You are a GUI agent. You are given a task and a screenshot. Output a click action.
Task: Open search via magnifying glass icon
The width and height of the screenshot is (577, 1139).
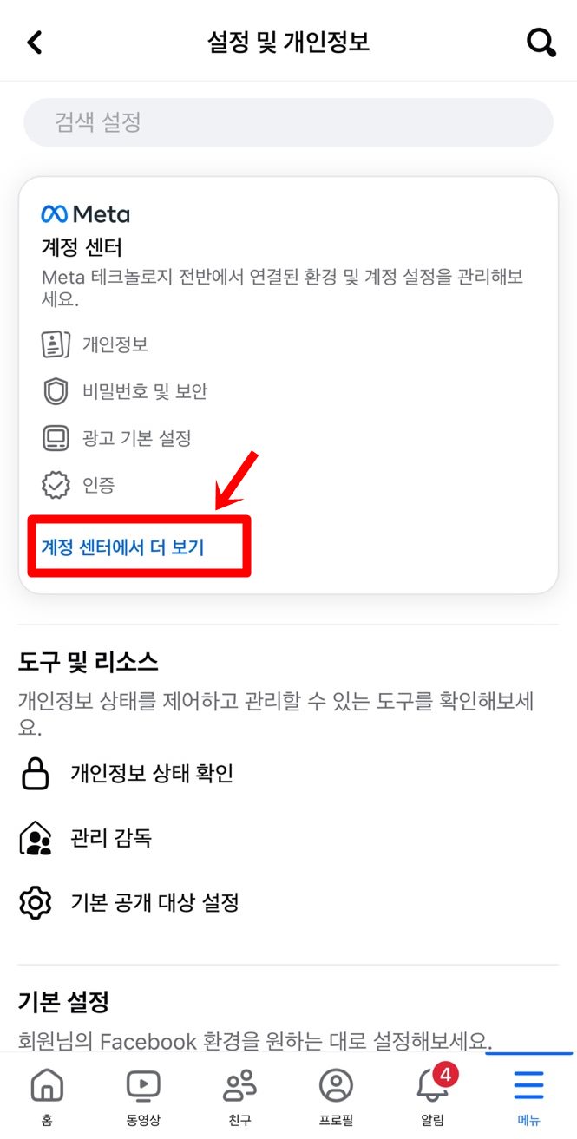(541, 43)
